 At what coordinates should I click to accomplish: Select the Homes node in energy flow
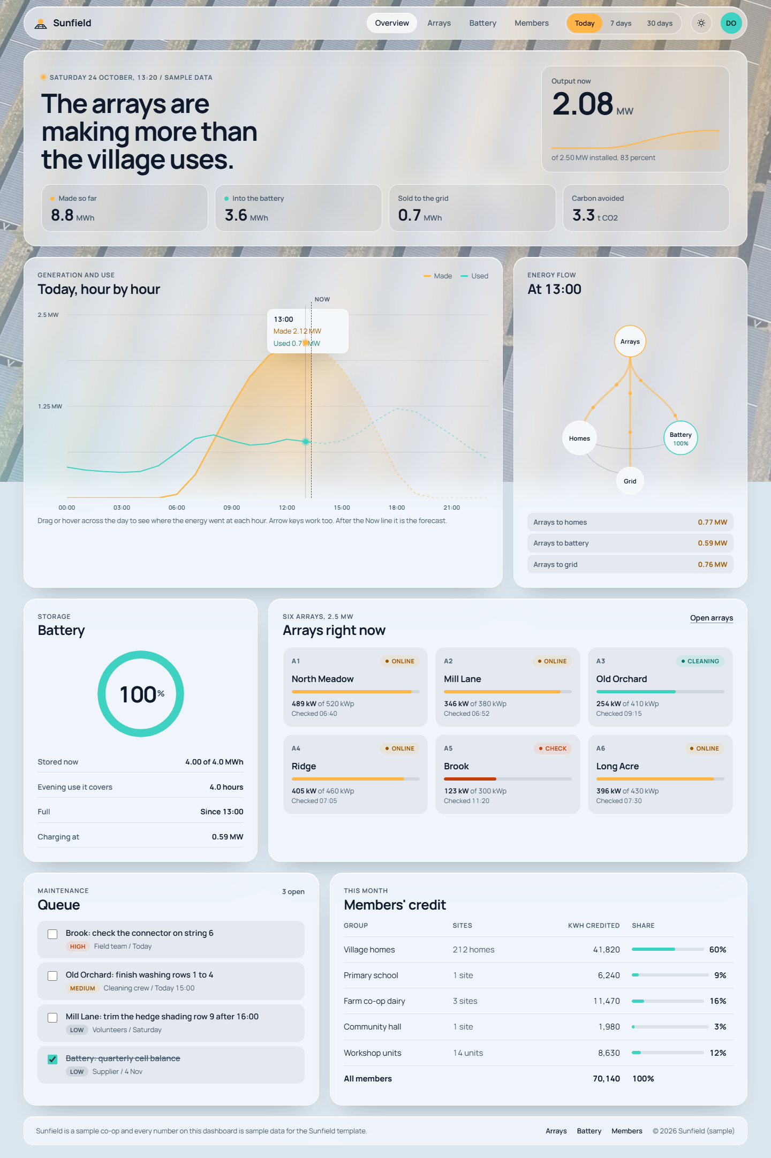coord(579,438)
